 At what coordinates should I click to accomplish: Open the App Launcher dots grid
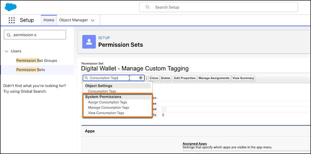(x=12, y=20)
